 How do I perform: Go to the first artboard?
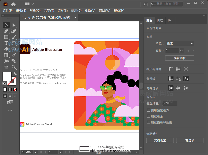[41, 152]
